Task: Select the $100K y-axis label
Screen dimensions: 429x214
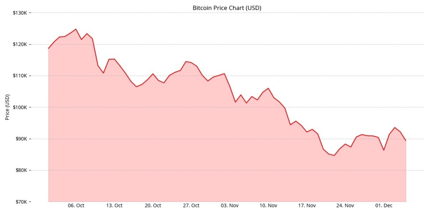Action: click(20, 107)
